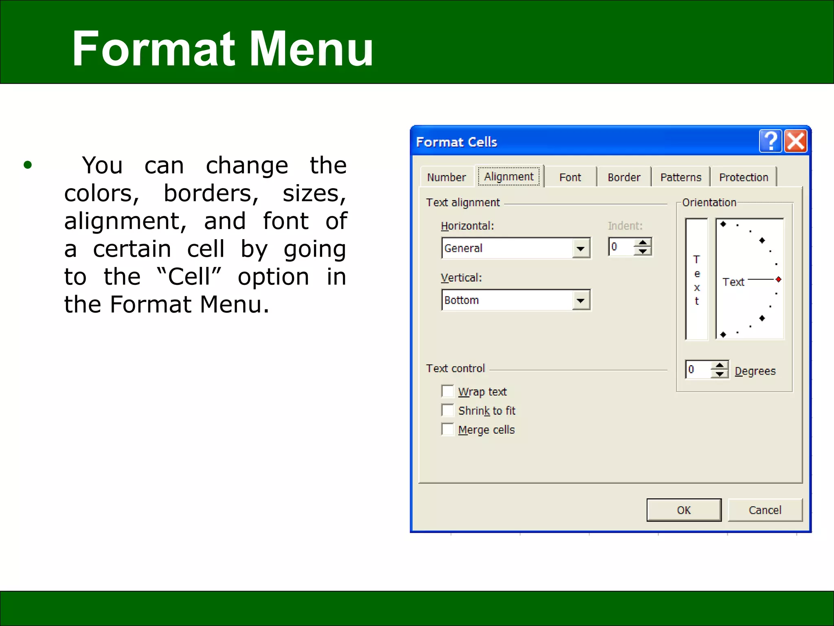
Task: Switch to the Font tab
Action: [570, 177]
